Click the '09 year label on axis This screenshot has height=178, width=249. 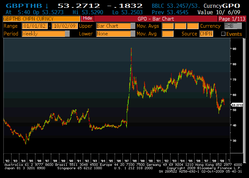click(x=222, y=161)
